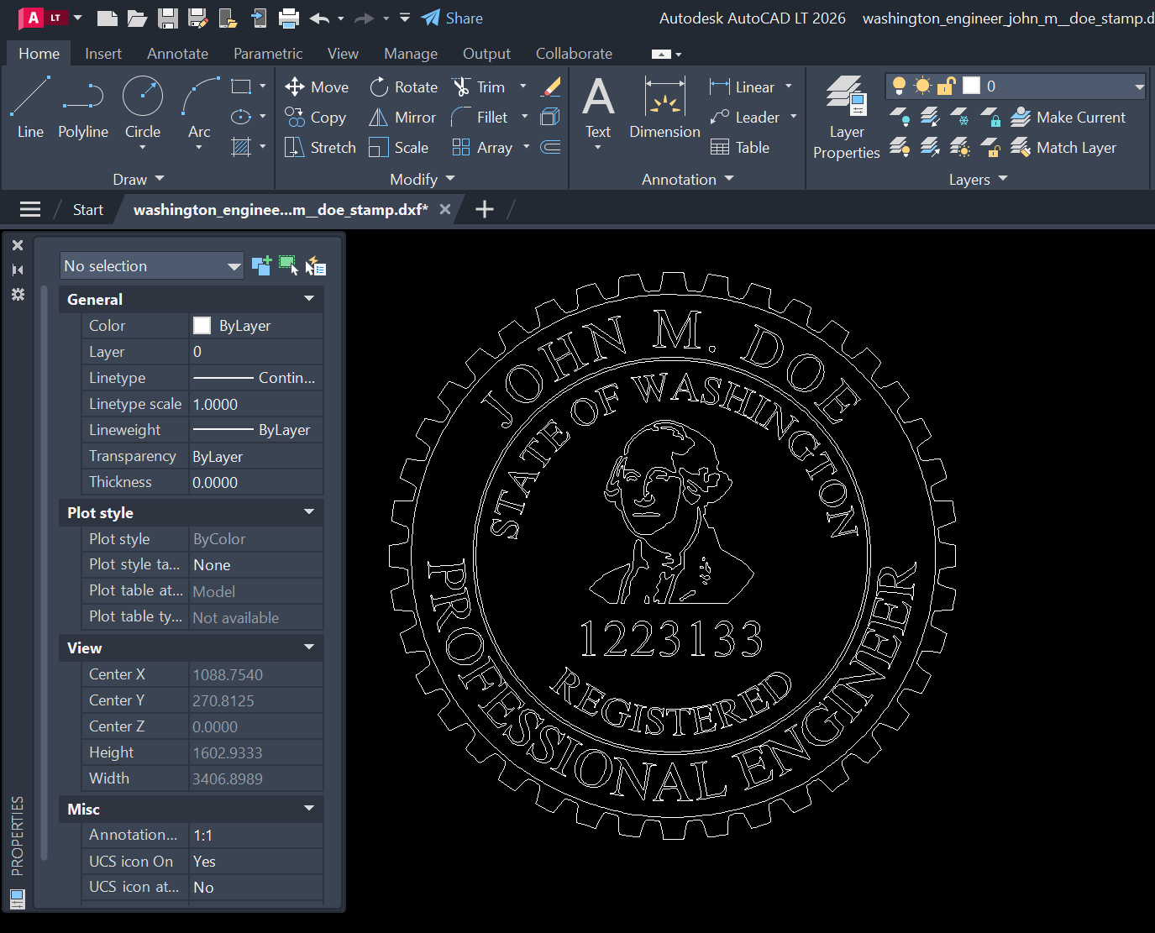
Task: Open the selection dropdown showing No selection
Action: 151,265
